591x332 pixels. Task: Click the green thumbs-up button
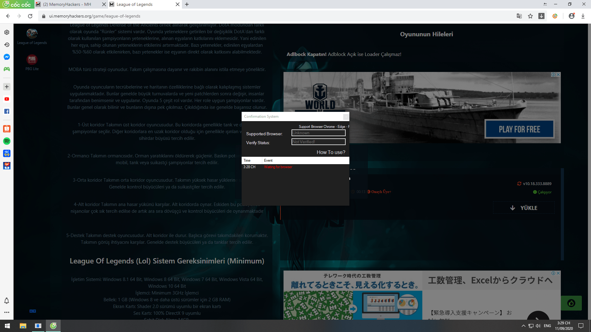tap(571, 303)
